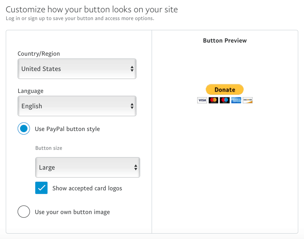Click the Language dropdown arrow icon
This screenshot has height=239, width=304.
pyautogui.click(x=132, y=106)
